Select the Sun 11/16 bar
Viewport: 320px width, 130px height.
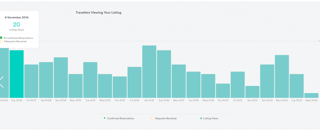pos(164,74)
